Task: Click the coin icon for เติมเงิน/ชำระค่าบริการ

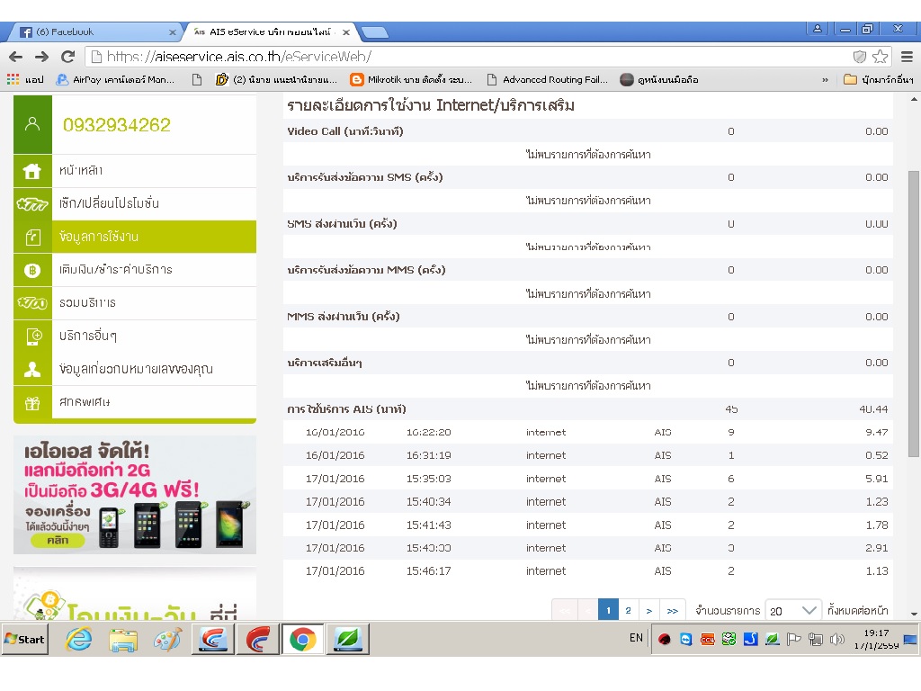Action: tap(32, 270)
